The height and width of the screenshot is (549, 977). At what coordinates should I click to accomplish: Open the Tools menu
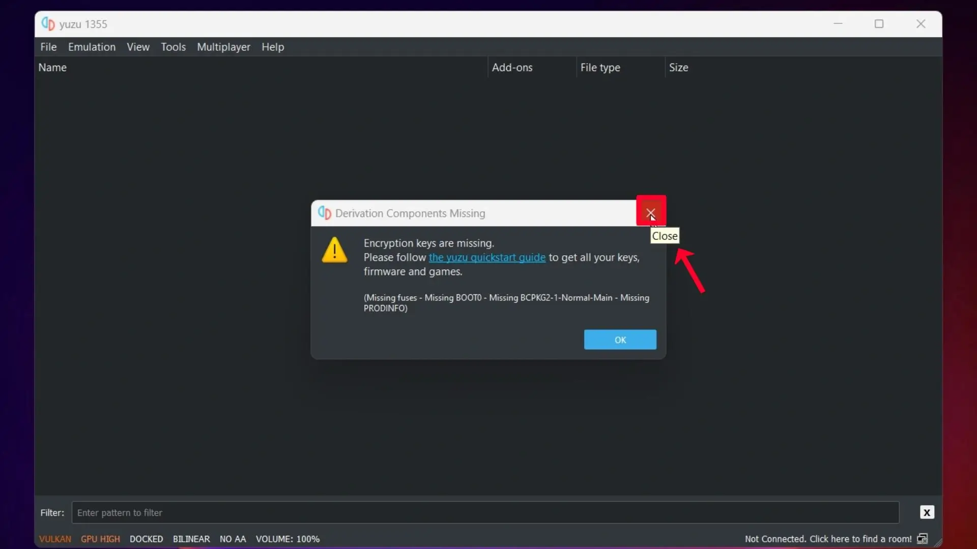coord(173,47)
